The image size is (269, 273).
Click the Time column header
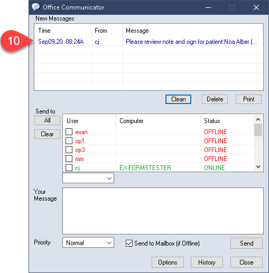point(63,31)
